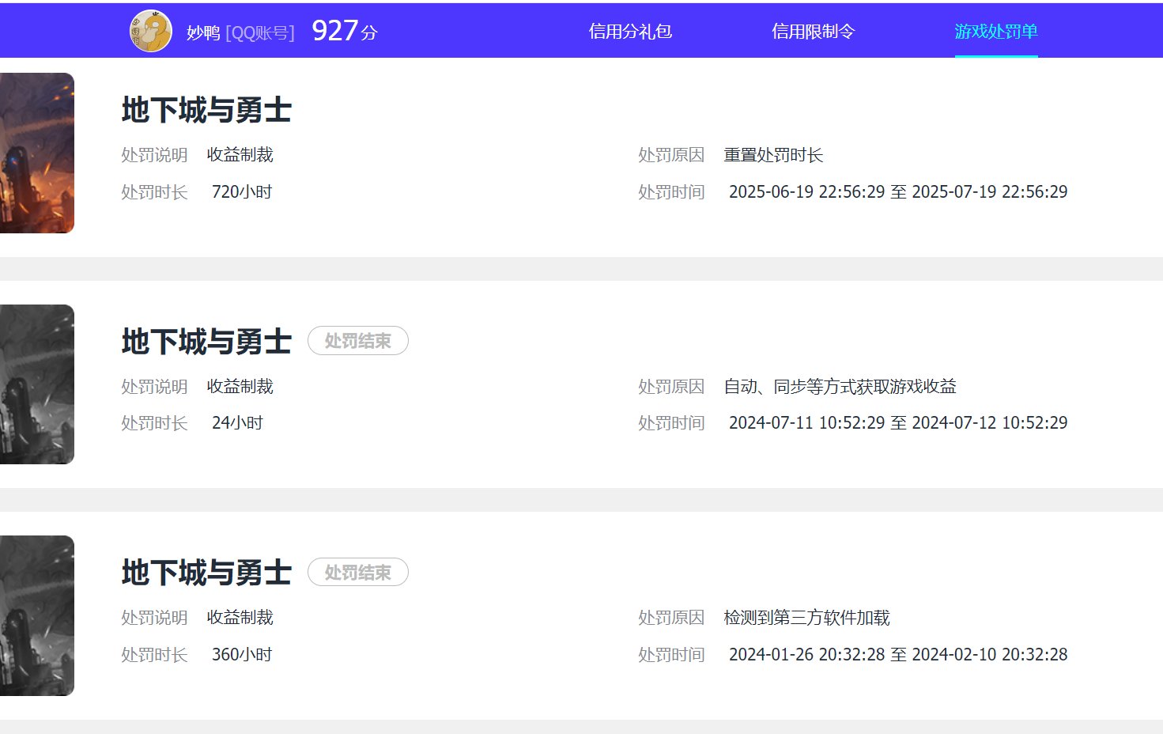Viewport: 1163px width, 734px height.
Task: Click the 处罚结束 badge on the 360小时 record
Action: (x=357, y=573)
